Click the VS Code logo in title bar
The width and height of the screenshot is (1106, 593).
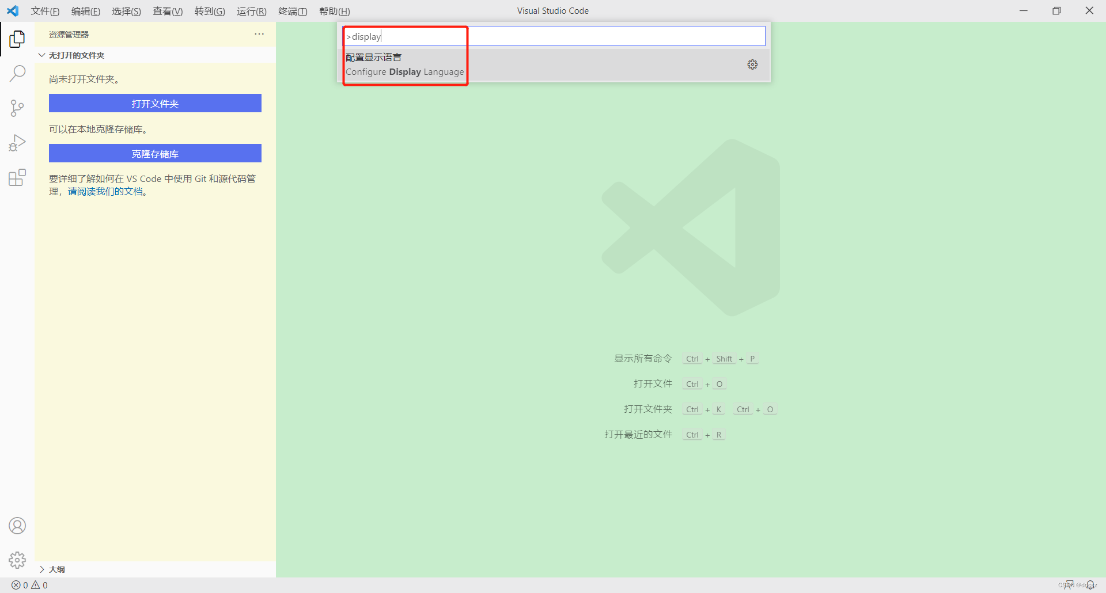click(x=13, y=11)
